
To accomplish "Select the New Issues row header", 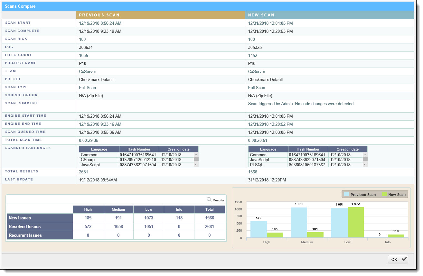I will coord(40,218).
